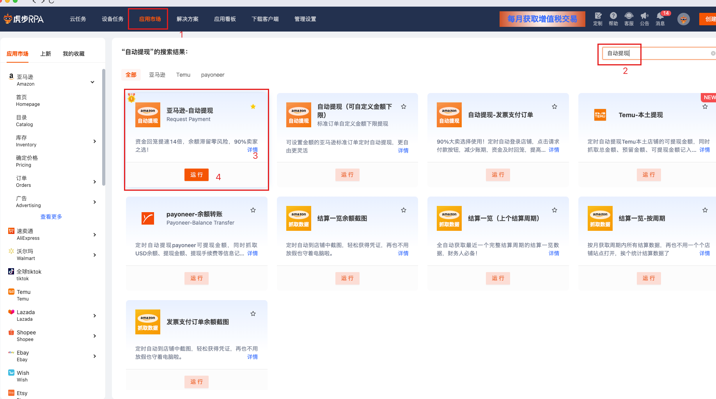The image size is (716, 399).
Task: Expand the 广告 Advertising submenu
Action: coord(94,202)
